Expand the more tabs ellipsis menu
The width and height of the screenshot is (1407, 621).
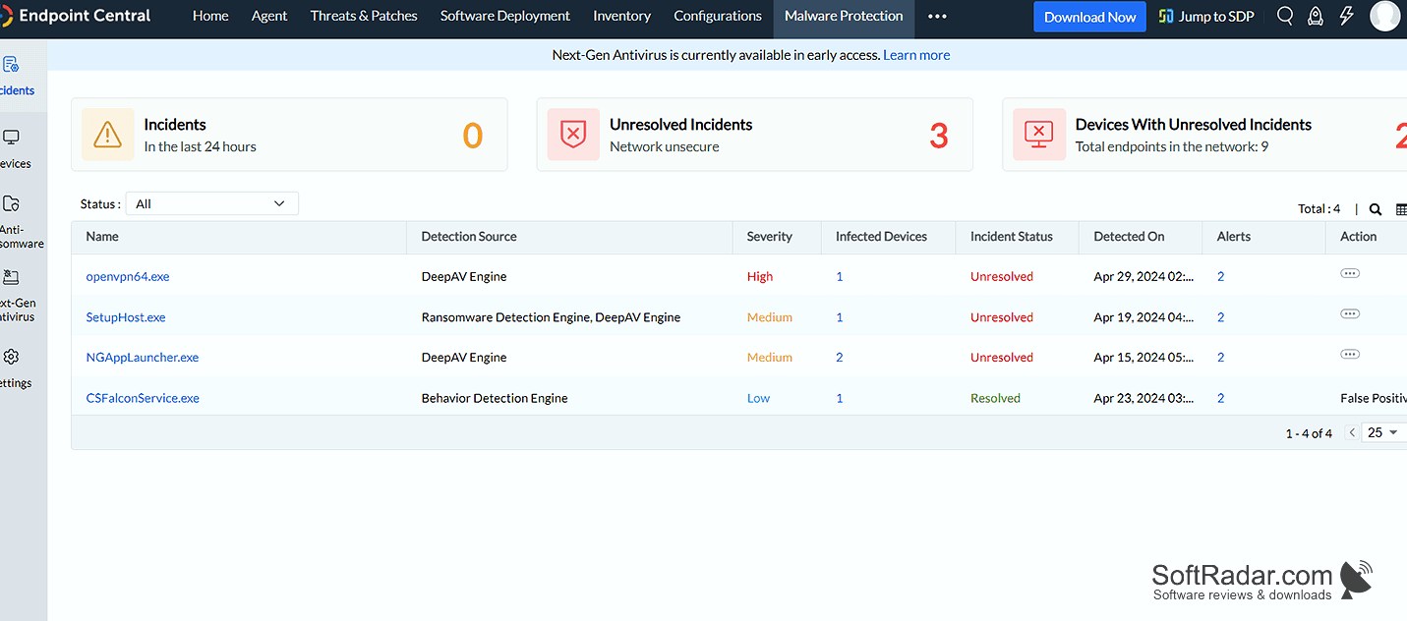pyautogui.click(x=937, y=17)
